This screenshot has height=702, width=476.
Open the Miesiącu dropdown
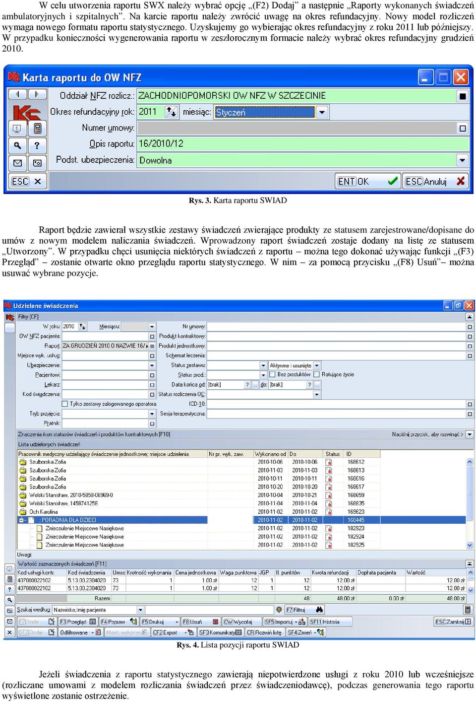coord(152,327)
